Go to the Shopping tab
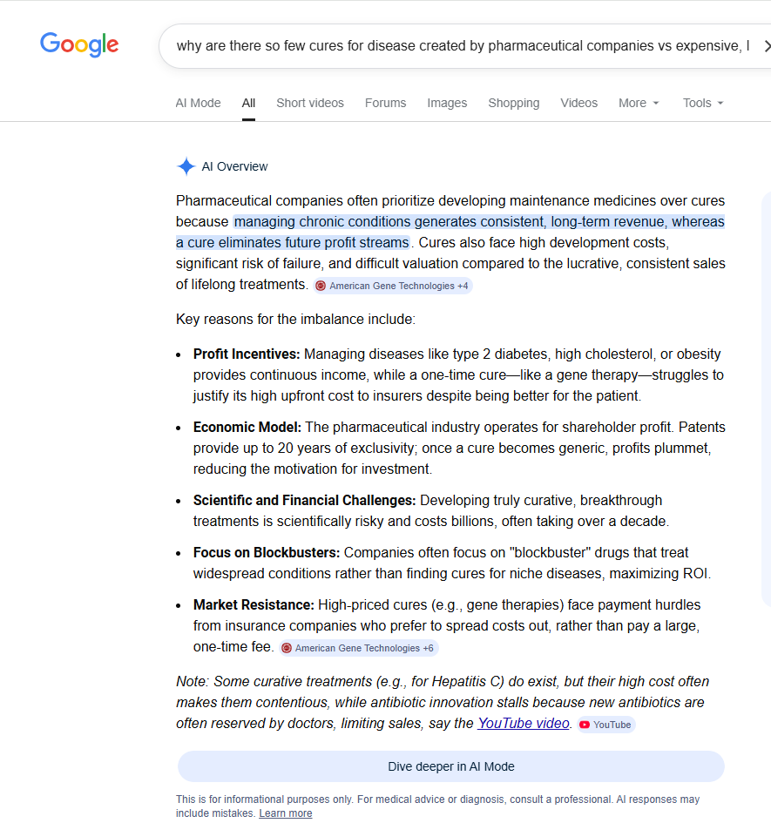The height and width of the screenshot is (823, 771). pyautogui.click(x=513, y=103)
